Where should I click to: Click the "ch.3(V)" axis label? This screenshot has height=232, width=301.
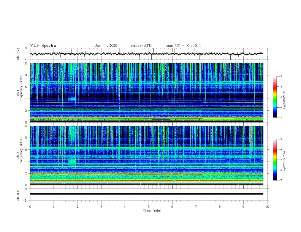pyautogui.click(x=18, y=194)
